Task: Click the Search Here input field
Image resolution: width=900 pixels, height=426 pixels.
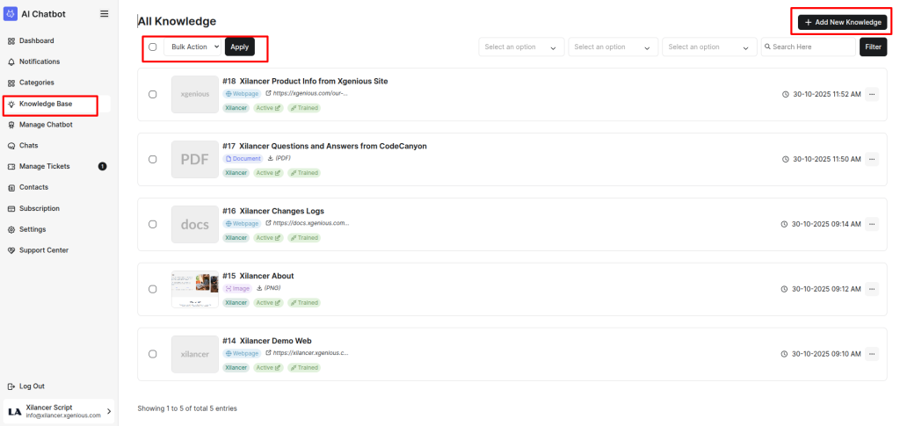Action: pos(809,47)
